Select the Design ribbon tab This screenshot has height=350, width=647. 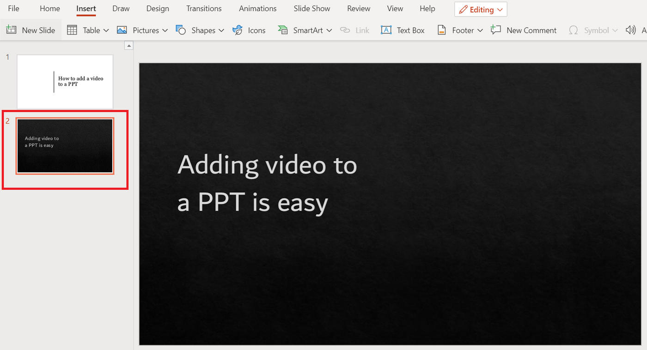158,8
